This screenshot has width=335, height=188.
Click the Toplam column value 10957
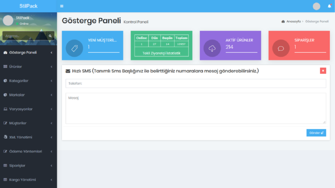pyautogui.click(x=181, y=44)
